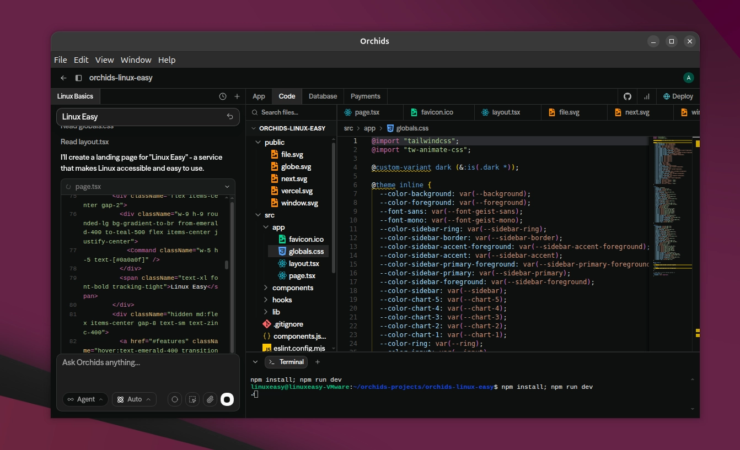Start a new chat with the plus icon
This screenshot has width=740, height=450.
point(237,96)
